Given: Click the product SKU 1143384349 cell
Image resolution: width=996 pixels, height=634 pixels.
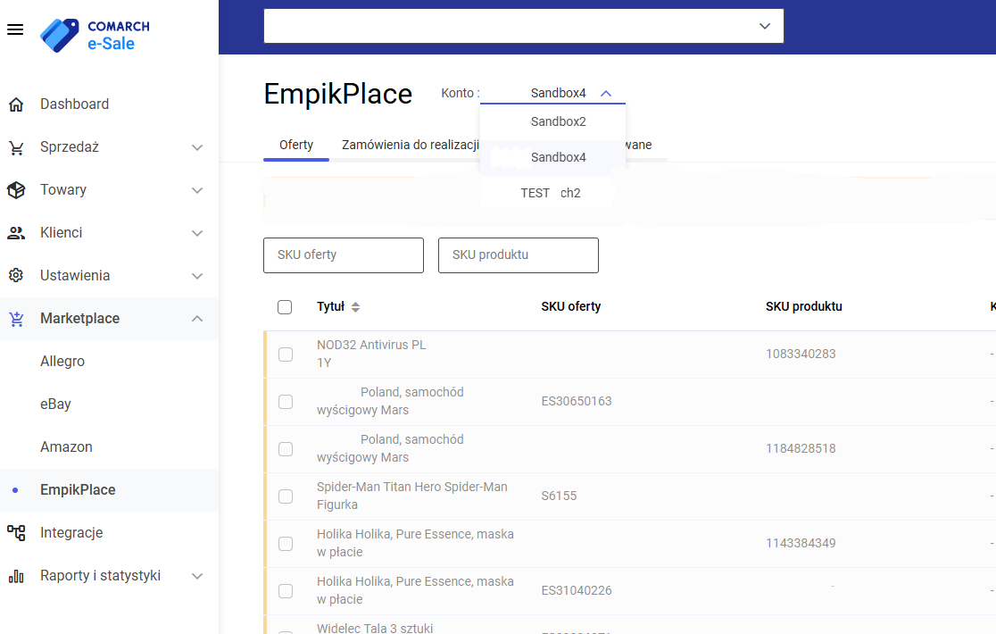Looking at the screenshot, I should pos(801,543).
